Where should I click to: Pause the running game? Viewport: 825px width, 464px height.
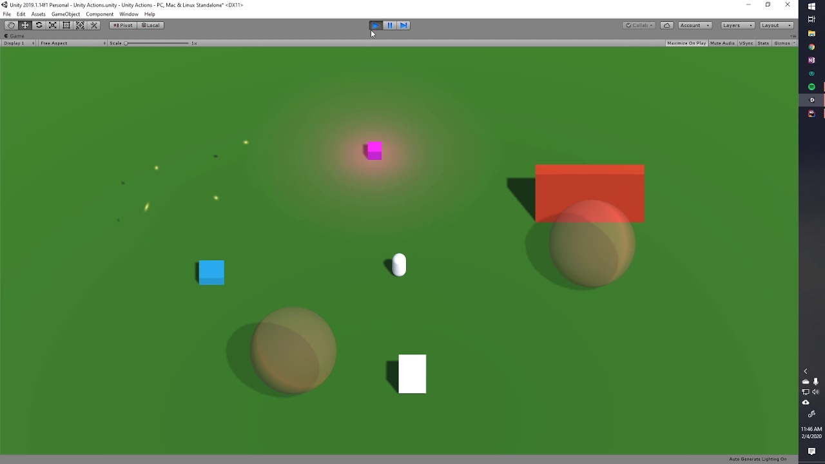tap(390, 25)
